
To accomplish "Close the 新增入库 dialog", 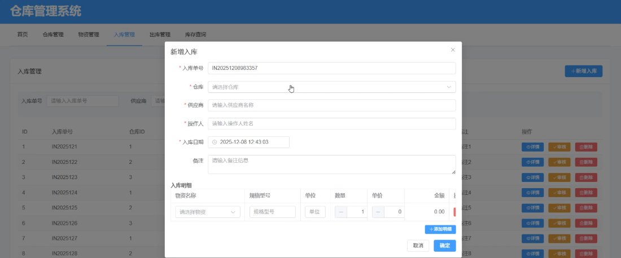I will click(453, 50).
